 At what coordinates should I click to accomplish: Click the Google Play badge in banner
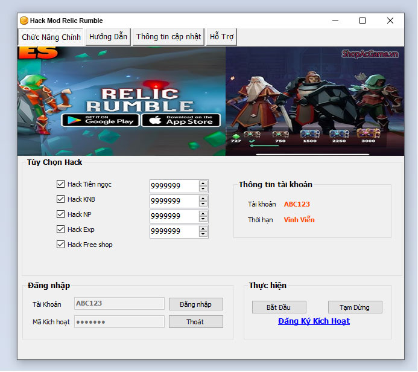101,120
